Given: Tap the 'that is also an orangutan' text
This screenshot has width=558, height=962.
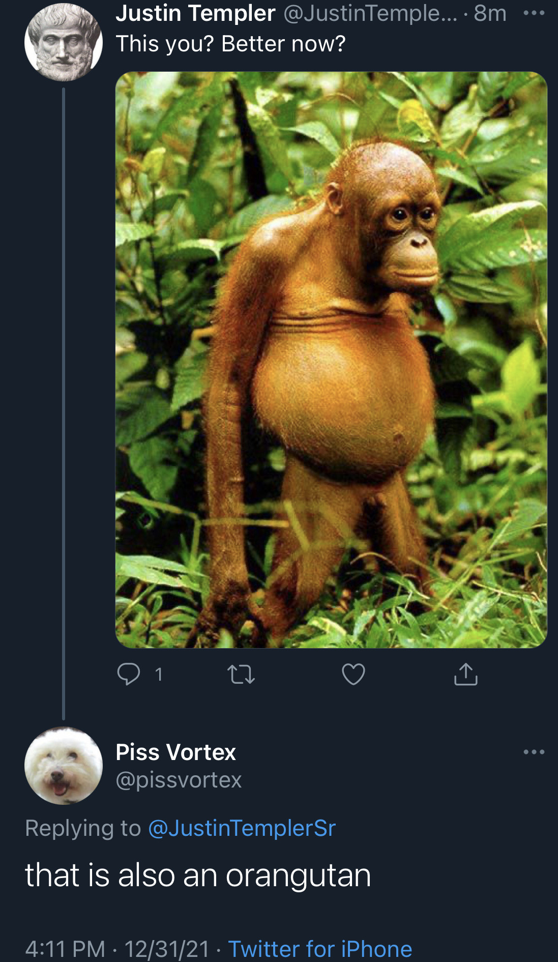Looking at the screenshot, I should (x=198, y=876).
